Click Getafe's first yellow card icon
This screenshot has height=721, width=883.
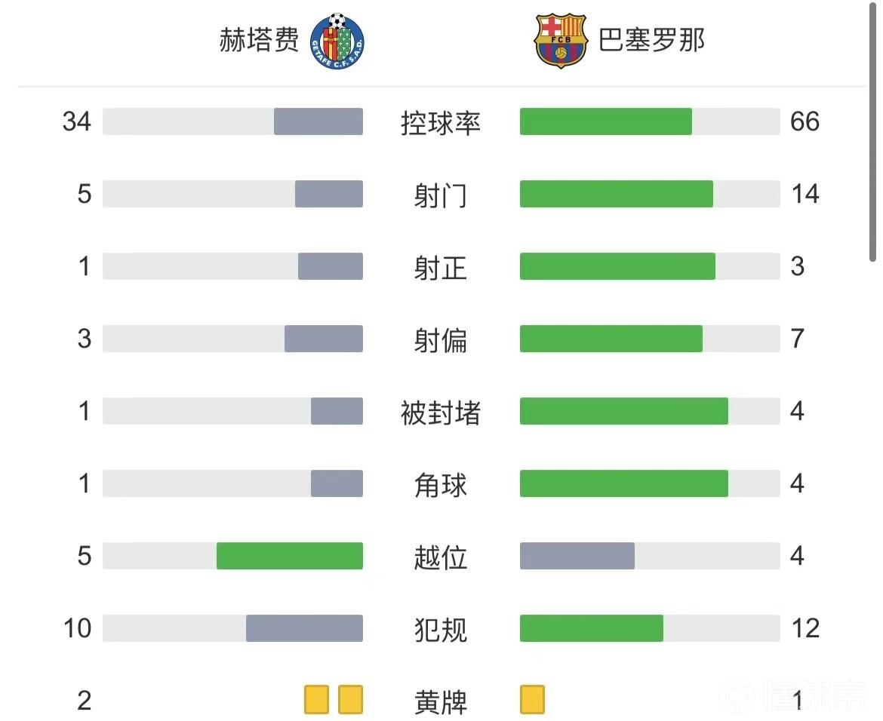[x=316, y=699]
